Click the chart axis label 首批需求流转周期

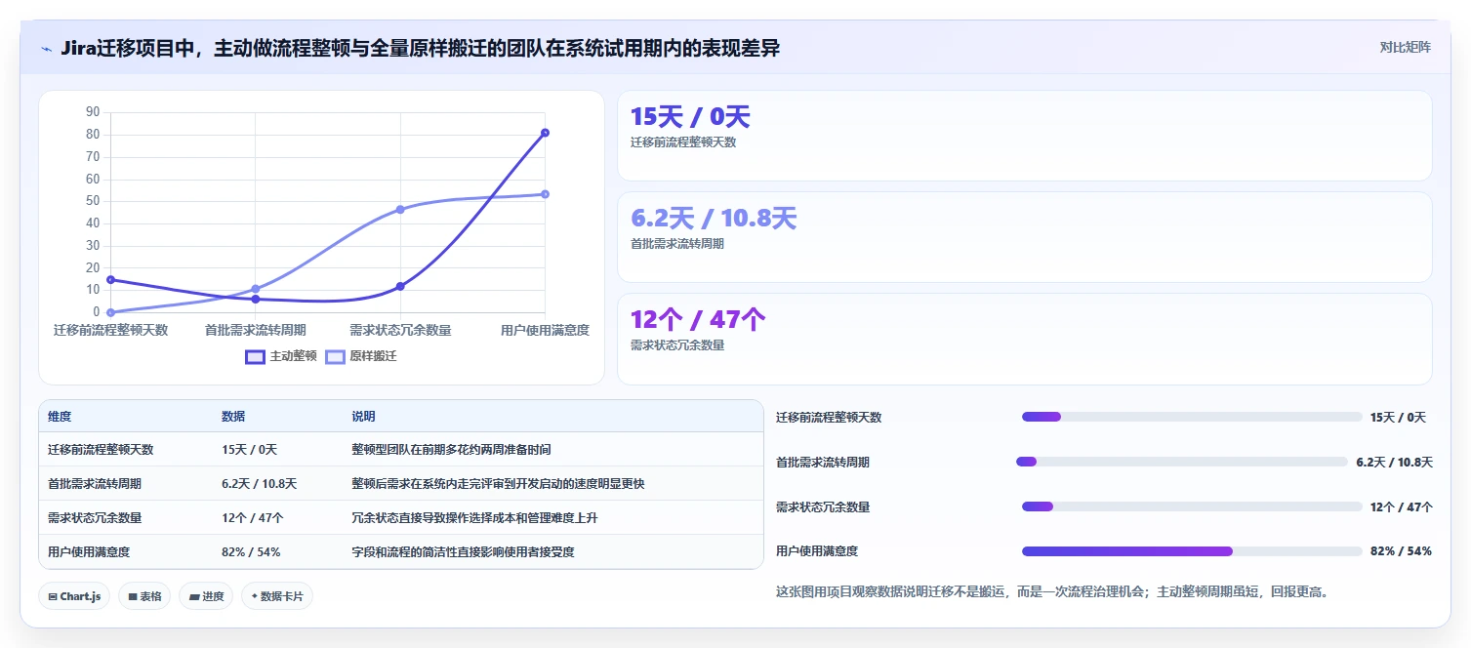tap(255, 330)
